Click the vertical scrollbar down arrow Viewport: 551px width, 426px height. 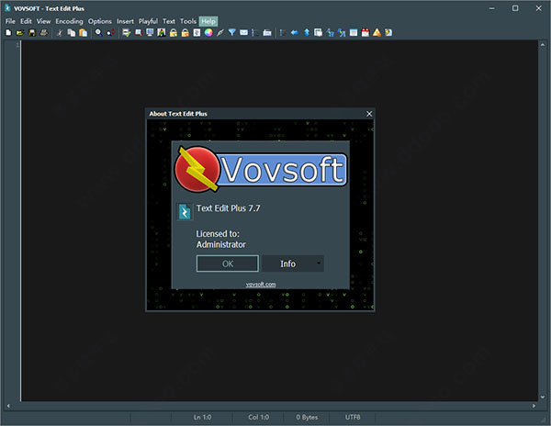(542, 397)
